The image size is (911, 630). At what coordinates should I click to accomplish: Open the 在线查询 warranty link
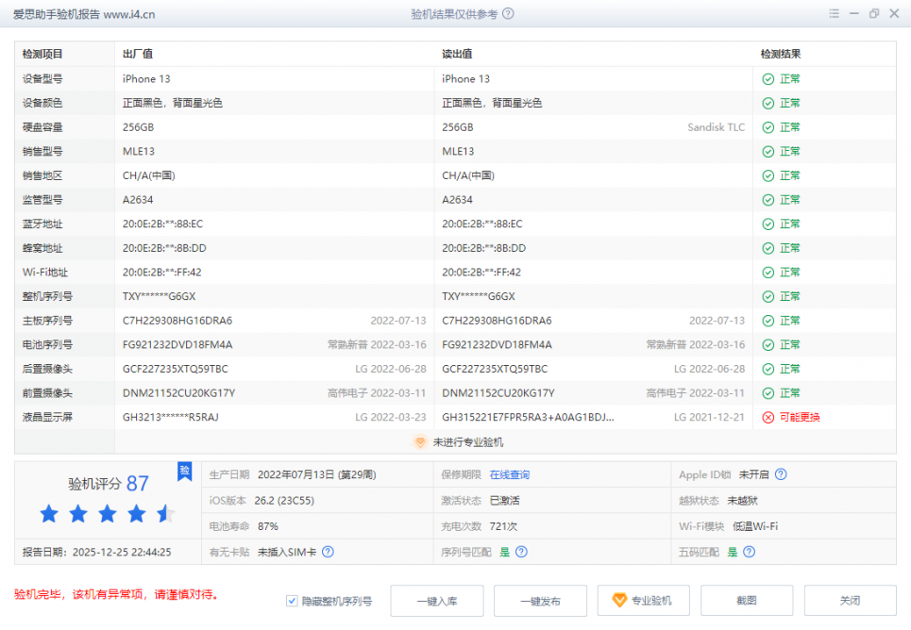(510, 475)
